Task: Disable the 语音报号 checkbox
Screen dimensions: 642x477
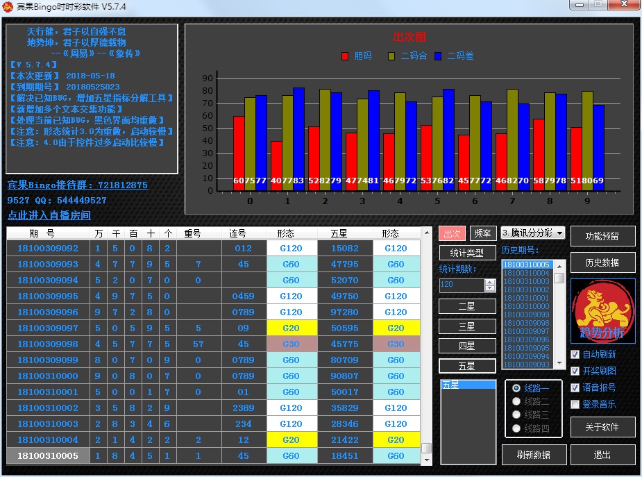Action: coord(575,387)
